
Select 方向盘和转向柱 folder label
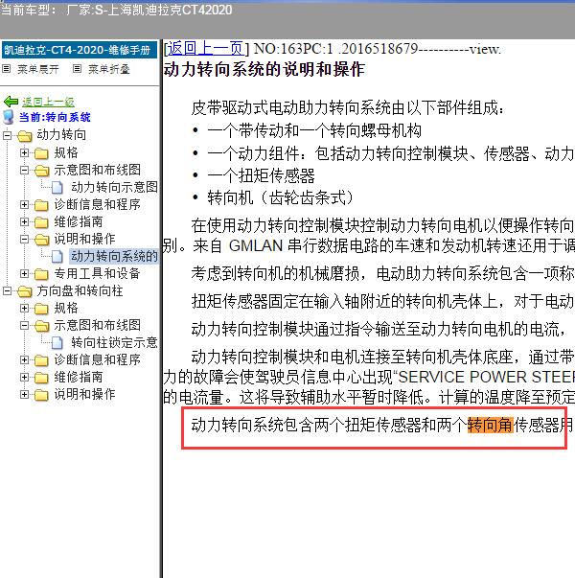tap(80, 290)
